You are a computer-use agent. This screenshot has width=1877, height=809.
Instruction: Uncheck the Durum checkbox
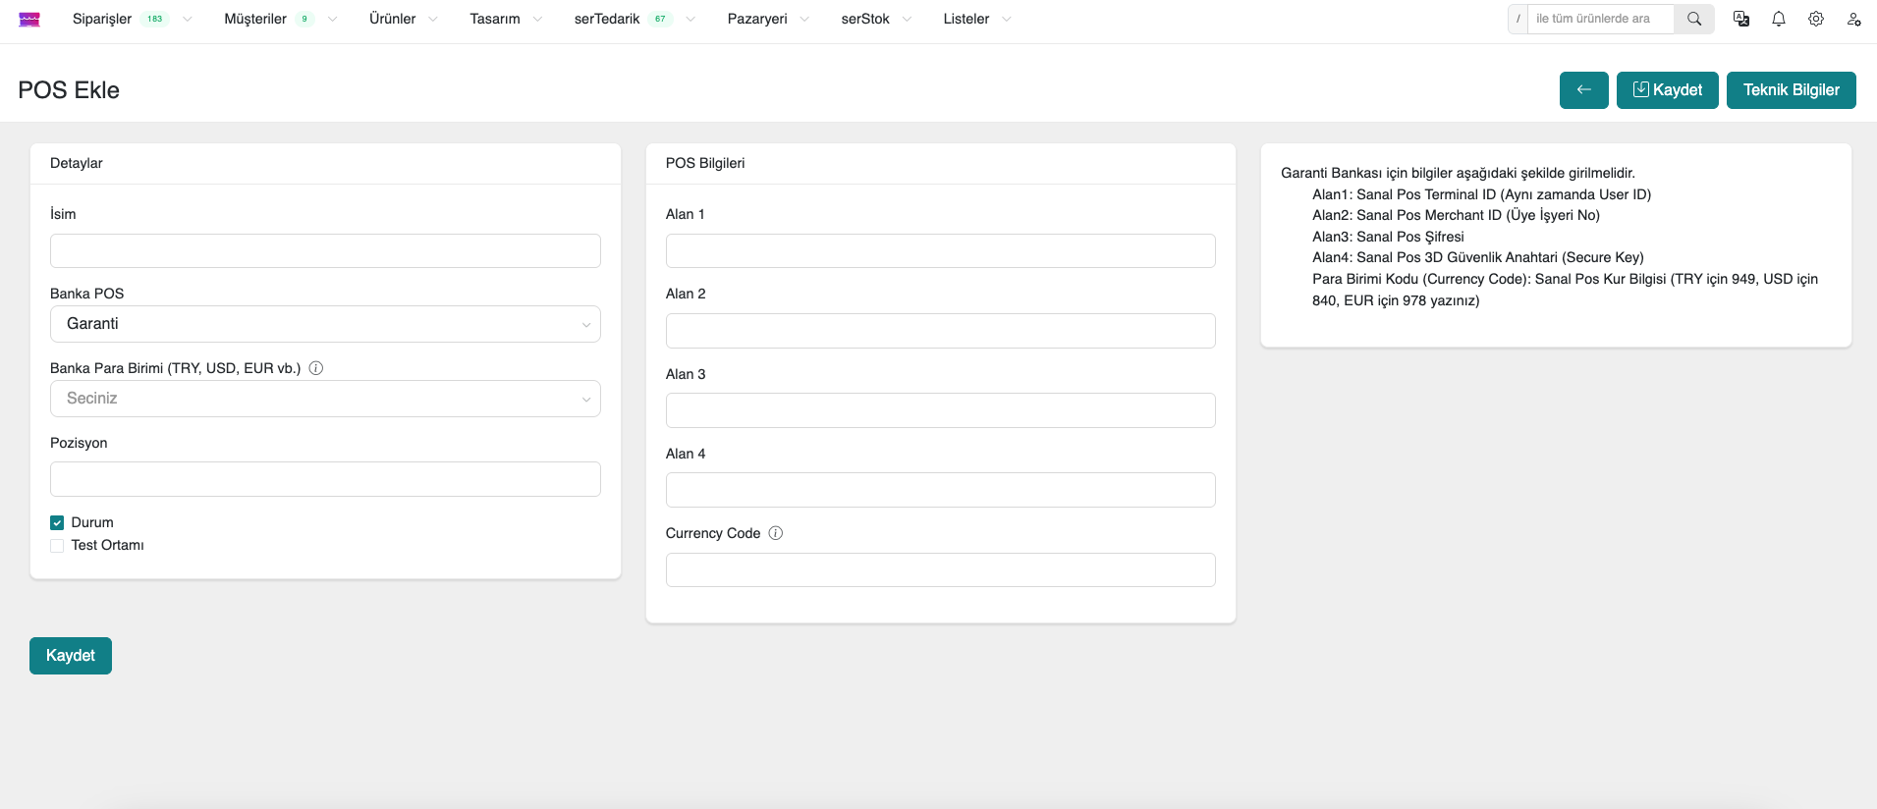(x=57, y=522)
